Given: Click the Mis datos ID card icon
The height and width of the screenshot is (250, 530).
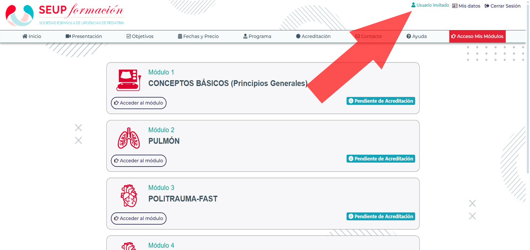Looking at the screenshot, I should [455, 6].
